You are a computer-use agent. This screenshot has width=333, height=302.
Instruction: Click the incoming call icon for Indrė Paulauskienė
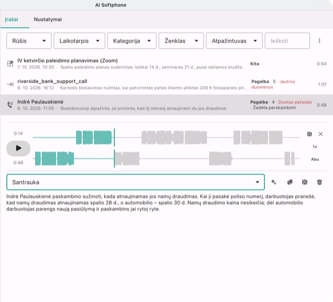click(10, 104)
